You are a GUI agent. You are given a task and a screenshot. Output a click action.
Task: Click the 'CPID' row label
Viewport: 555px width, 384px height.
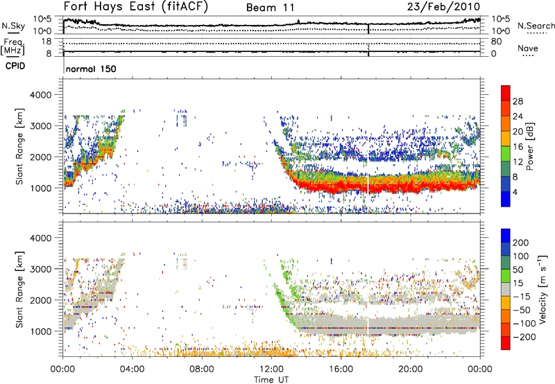(x=15, y=66)
